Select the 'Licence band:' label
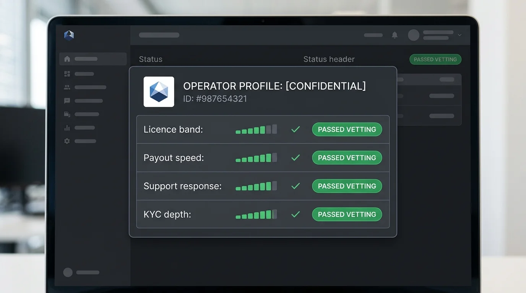Viewport: 526px width, 293px height. coord(173,129)
